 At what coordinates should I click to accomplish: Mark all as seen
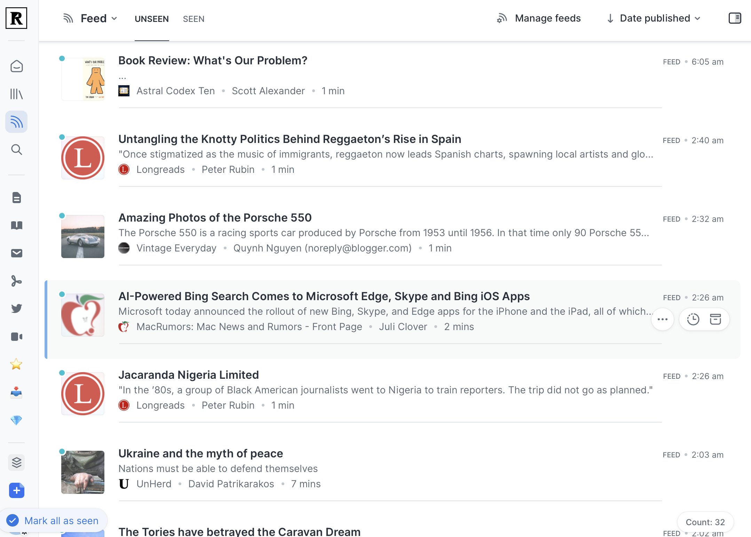click(x=53, y=521)
